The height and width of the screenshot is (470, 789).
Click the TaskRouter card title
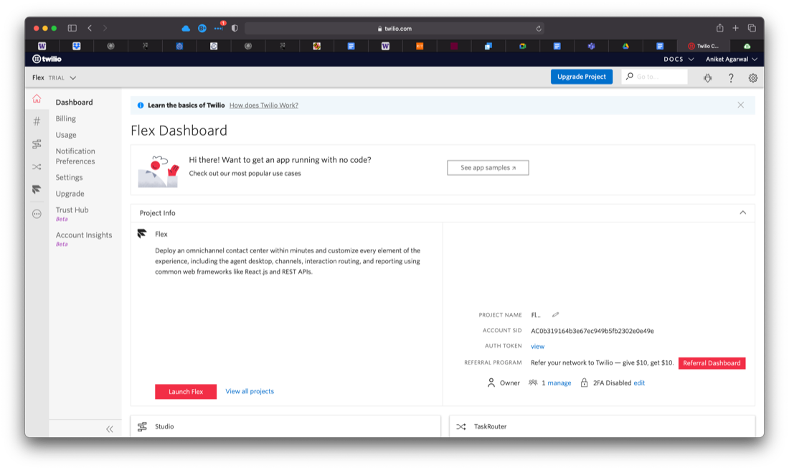[490, 427]
